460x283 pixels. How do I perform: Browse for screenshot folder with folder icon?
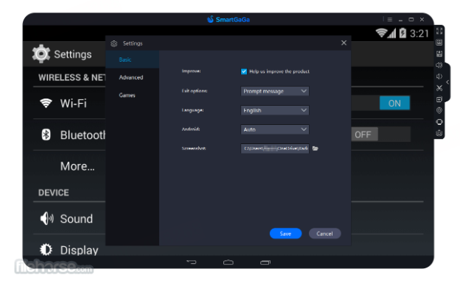pos(316,148)
